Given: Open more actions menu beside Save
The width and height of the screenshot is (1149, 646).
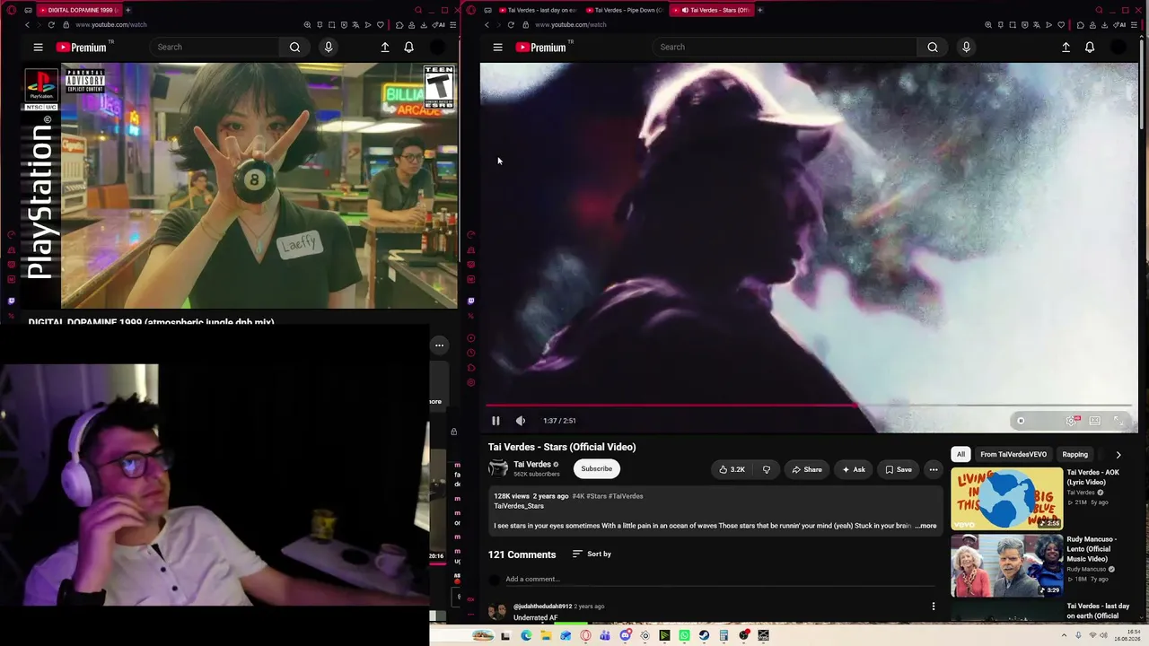Looking at the screenshot, I should point(934,469).
